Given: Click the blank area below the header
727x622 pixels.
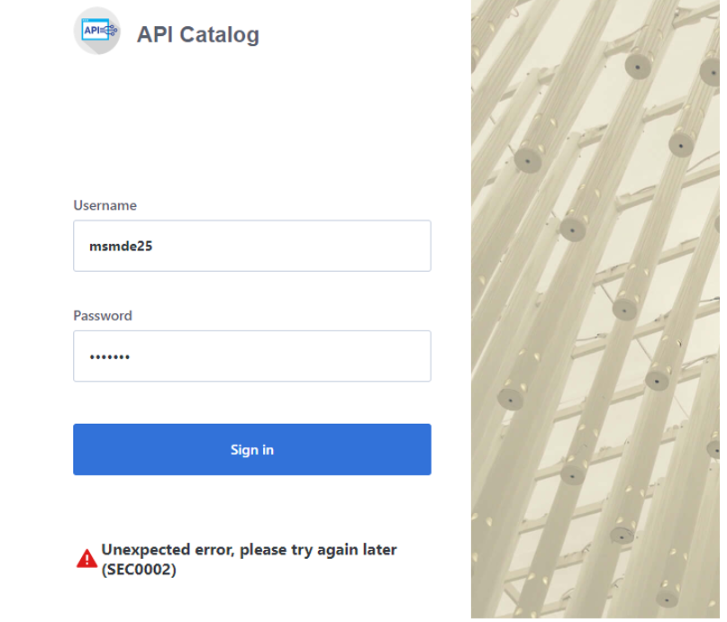Looking at the screenshot, I should point(252,126).
